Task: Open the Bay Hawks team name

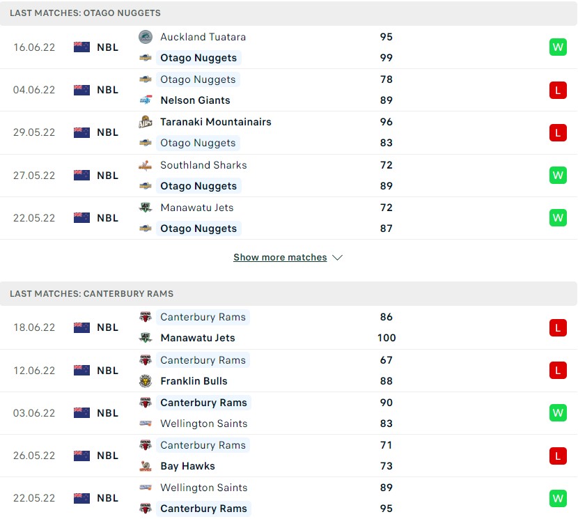Action: pos(187,466)
